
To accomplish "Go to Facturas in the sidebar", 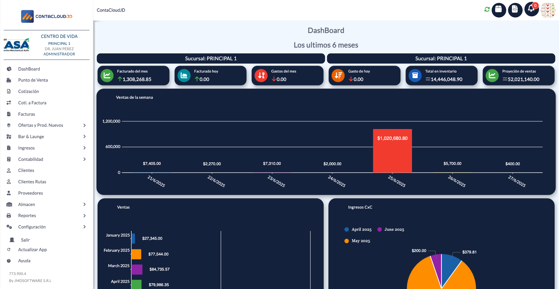I will [26, 114].
